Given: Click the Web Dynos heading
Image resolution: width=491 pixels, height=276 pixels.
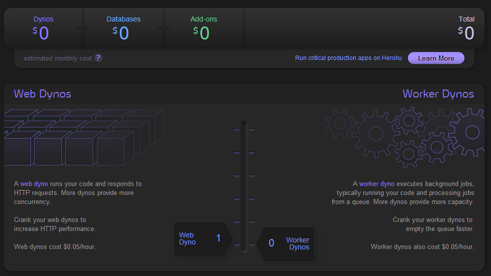Looking at the screenshot, I should point(43,94).
